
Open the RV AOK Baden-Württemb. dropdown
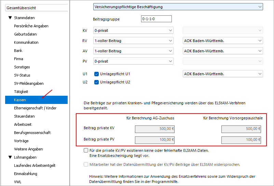coord(223,41)
